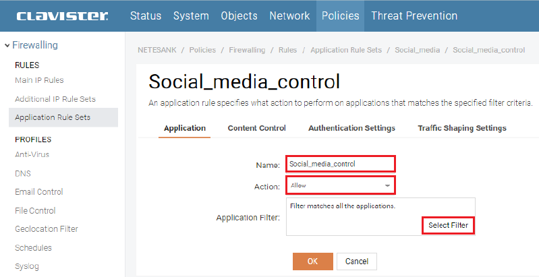Navigate to Geolocation Filter
The width and height of the screenshot is (539, 277).
pos(47,229)
